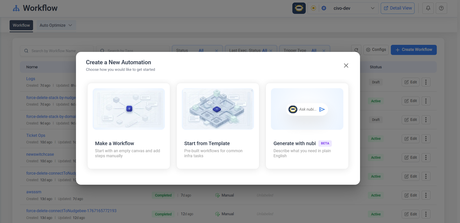Click the Active status in Ticket Ops row
Viewport: 460px width, 223px height.
pos(376,139)
